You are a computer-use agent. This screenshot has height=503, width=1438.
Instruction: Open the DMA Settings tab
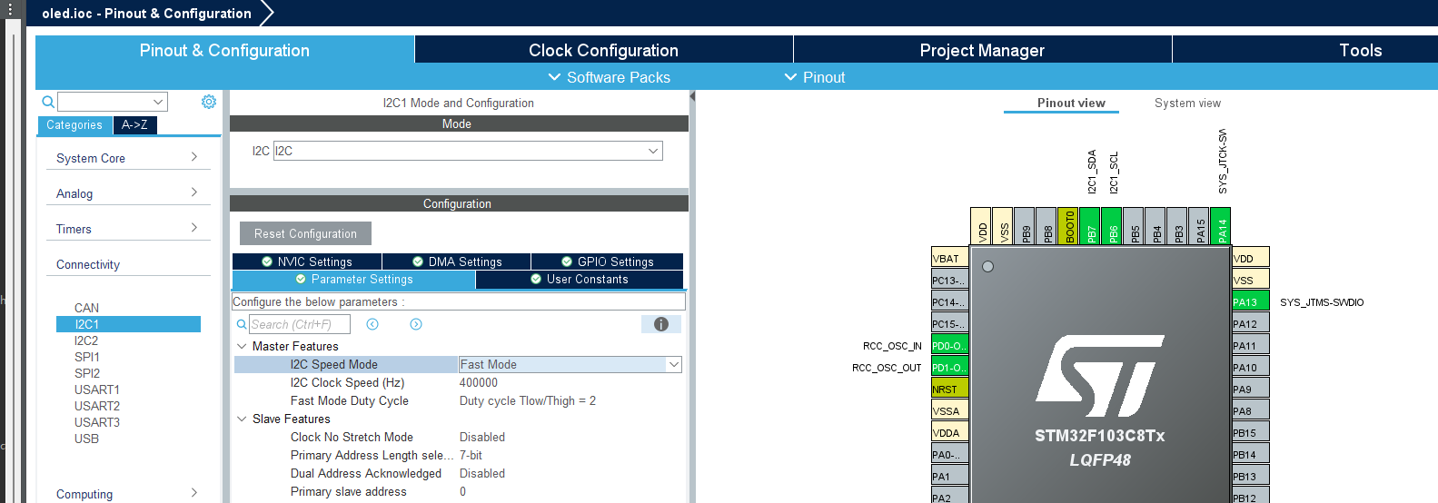(x=457, y=261)
